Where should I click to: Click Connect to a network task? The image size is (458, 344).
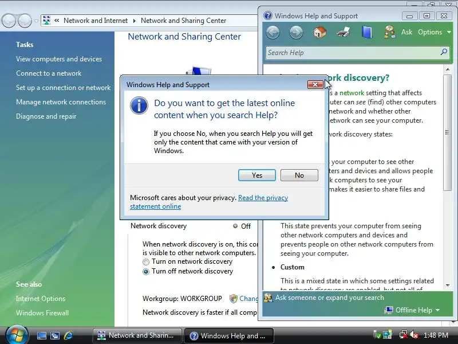49,73
